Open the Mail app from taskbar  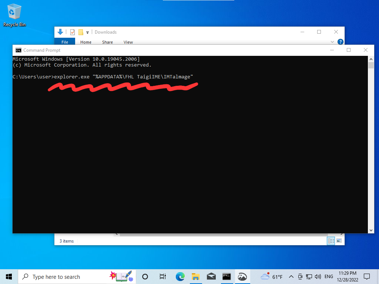[x=211, y=277]
